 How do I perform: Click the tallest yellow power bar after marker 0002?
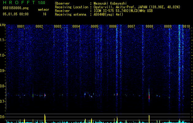pos(45,119)
